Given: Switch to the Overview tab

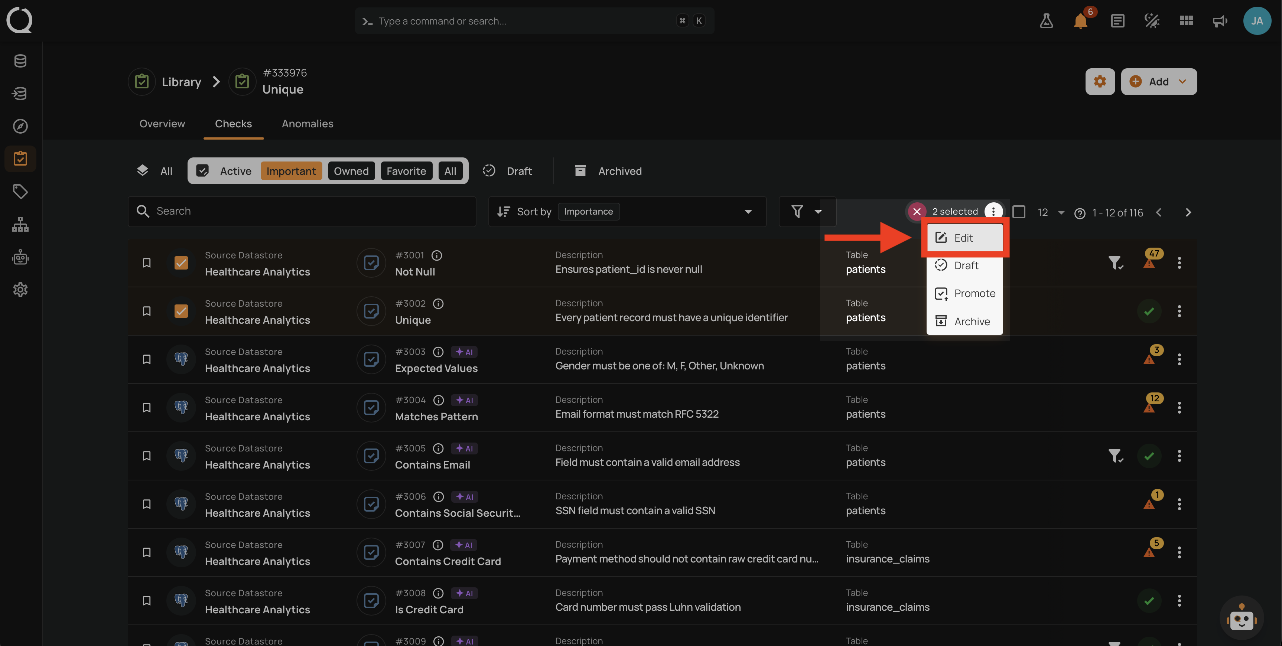Looking at the screenshot, I should 162,123.
